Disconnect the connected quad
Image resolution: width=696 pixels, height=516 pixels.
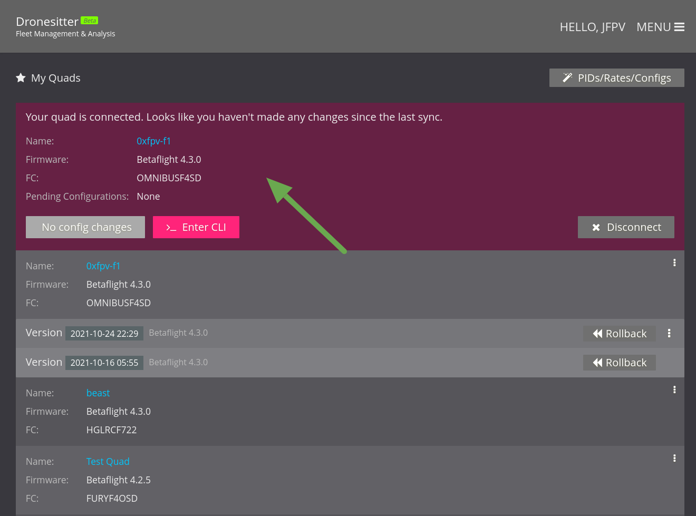[625, 227]
